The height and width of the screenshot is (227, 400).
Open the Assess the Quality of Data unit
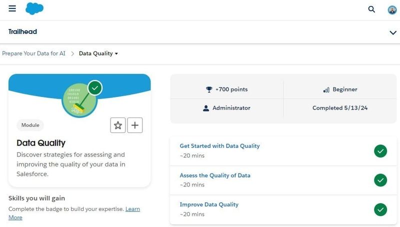coord(215,175)
